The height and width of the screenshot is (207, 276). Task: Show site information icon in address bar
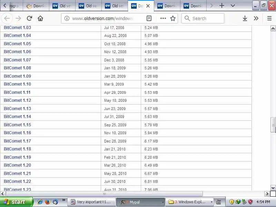(x=67, y=18)
